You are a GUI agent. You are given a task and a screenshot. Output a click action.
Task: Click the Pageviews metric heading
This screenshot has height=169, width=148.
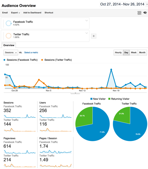click(x=9, y=138)
